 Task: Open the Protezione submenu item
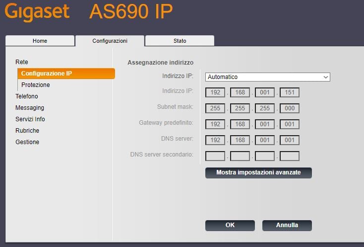36,84
